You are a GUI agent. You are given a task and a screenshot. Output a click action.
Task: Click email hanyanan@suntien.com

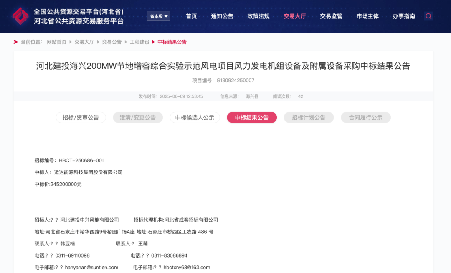pyautogui.click(x=91, y=268)
